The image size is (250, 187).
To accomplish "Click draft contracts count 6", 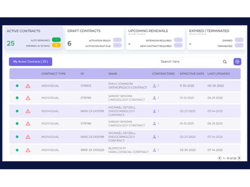I will point(69,43).
